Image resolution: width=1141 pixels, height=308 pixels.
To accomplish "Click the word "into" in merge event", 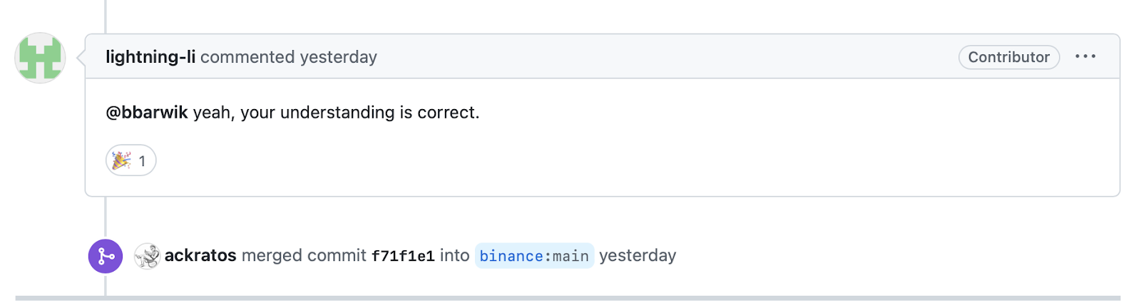I will pyautogui.click(x=454, y=256).
